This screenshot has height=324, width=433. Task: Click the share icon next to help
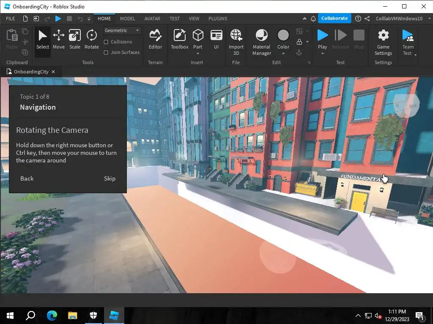click(367, 19)
